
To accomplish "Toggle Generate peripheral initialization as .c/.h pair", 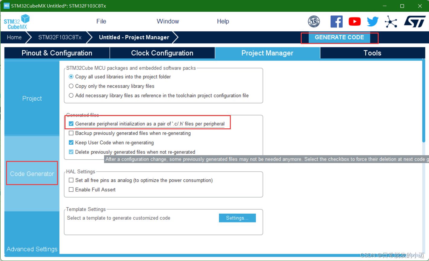I will click(71, 124).
